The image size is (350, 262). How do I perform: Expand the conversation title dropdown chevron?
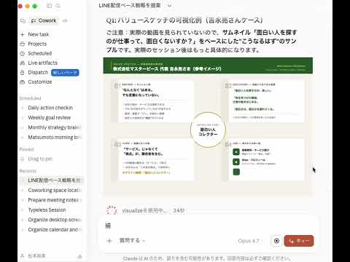[x=169, y=6]
